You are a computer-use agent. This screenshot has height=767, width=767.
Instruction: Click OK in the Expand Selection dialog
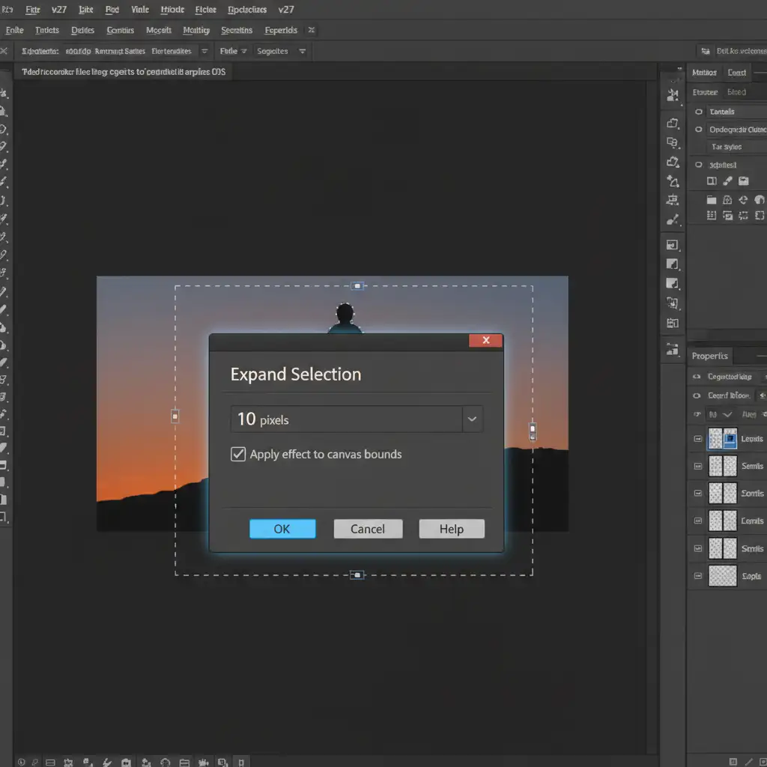click(282, 529)
